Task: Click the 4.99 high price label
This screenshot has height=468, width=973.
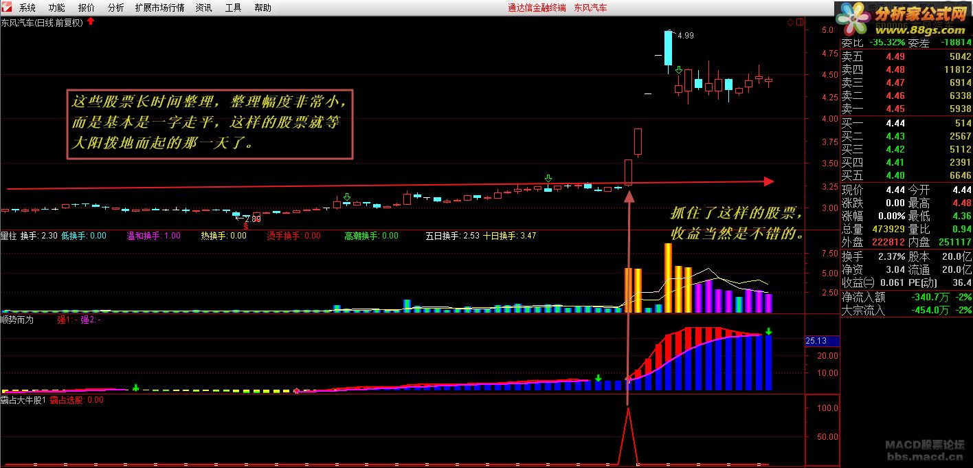Action: click(x=686, y=36)
